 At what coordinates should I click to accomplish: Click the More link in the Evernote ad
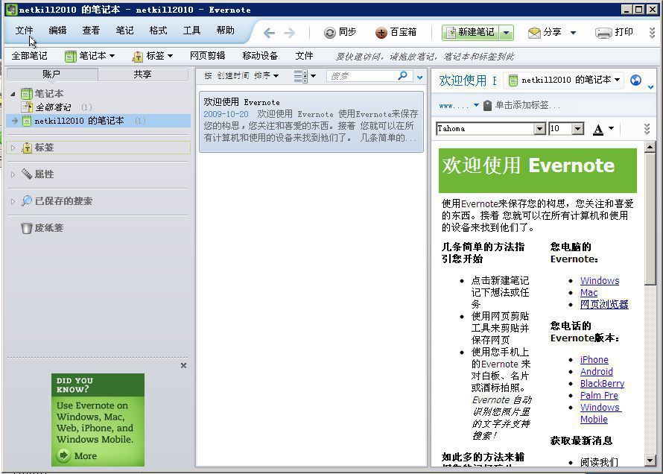click(86, 455)
